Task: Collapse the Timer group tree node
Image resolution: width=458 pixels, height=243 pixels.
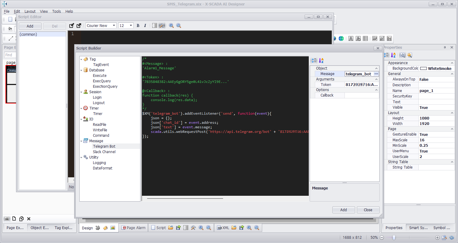Action: (81, 108)
